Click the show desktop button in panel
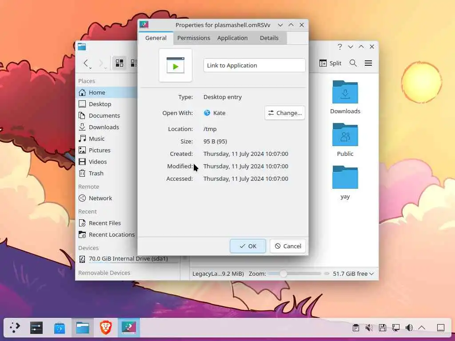 pos(441,328)
